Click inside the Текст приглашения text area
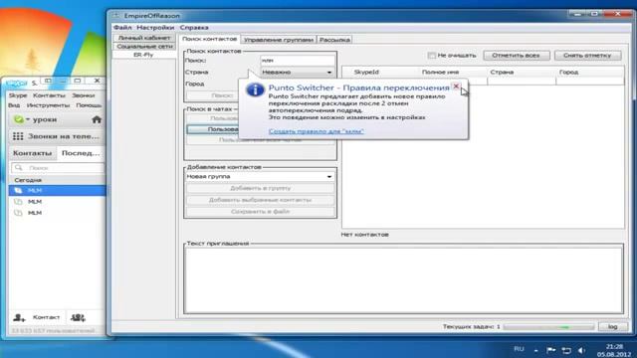Screen dimensions: 637x358 point(403,280)
